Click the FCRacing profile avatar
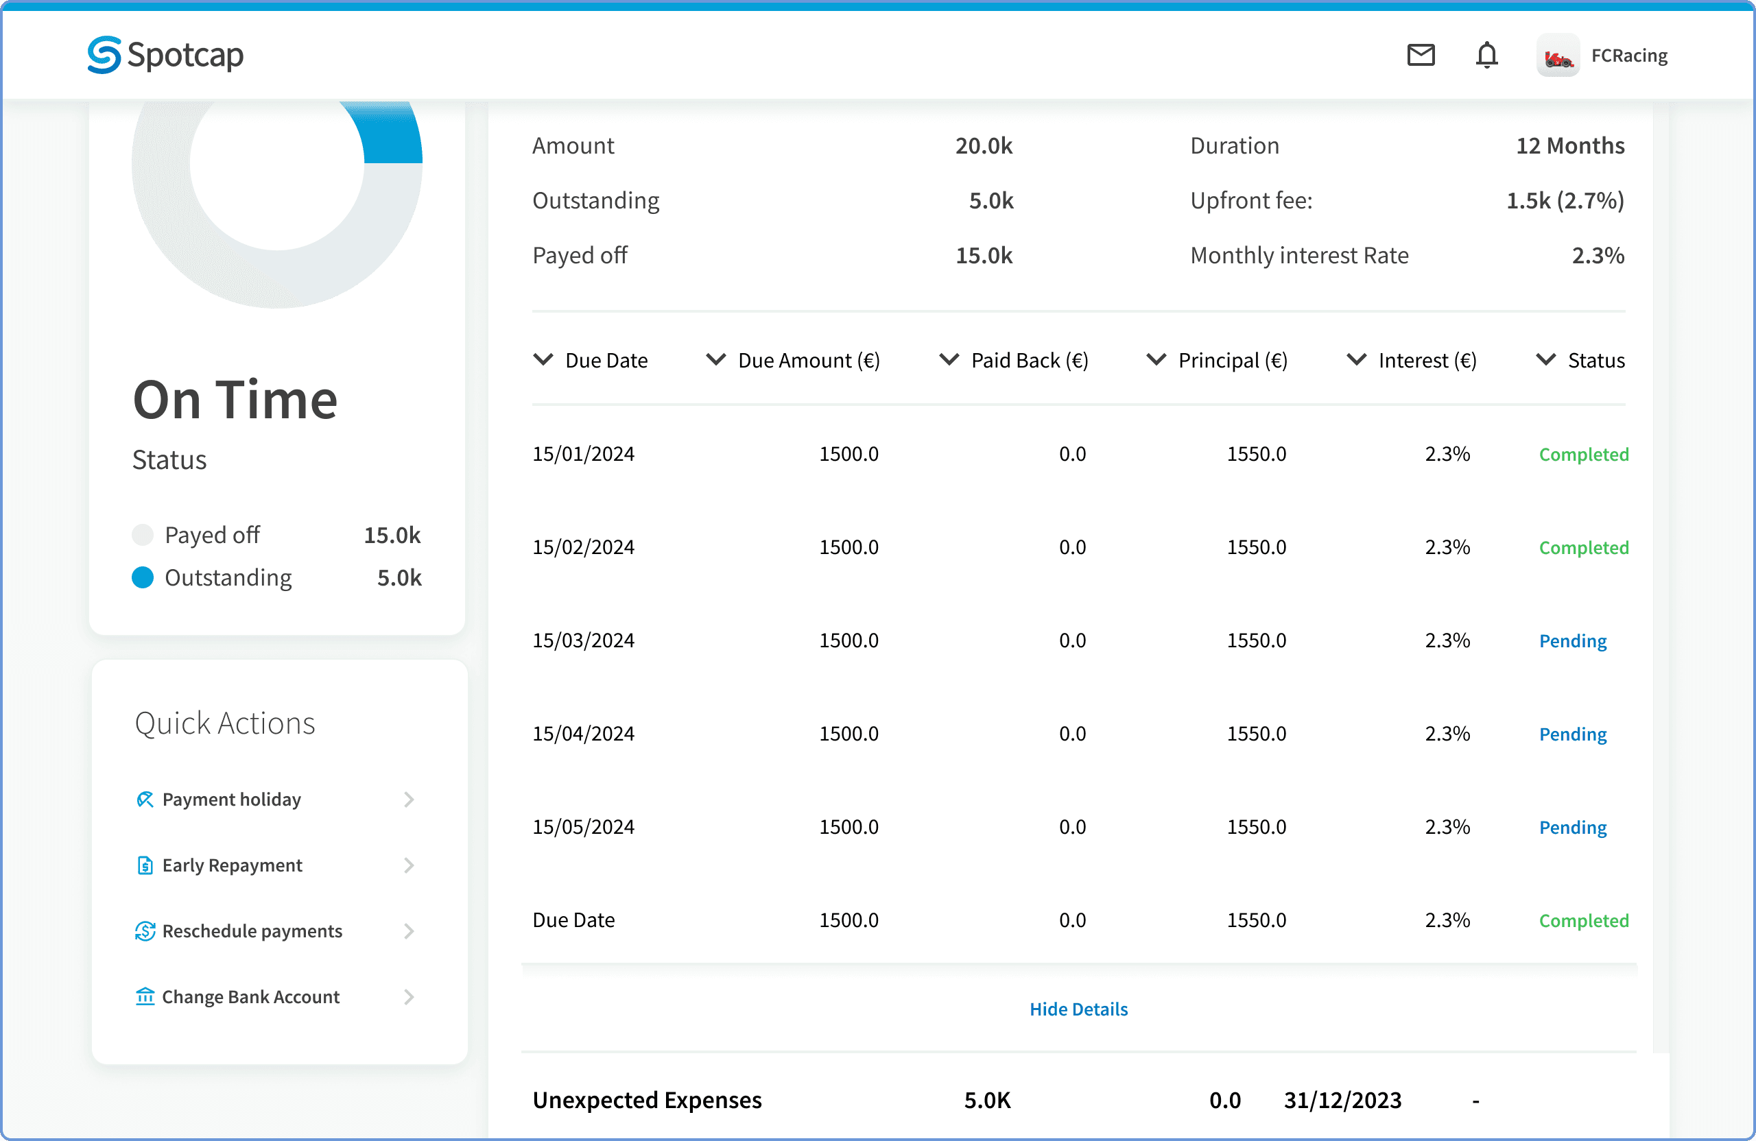 click(1558, 56)
